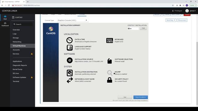This screenshot has width=198, height=111.
Task: Open the KDUMP magnifier icon
Action: click(x=110, y=73)
